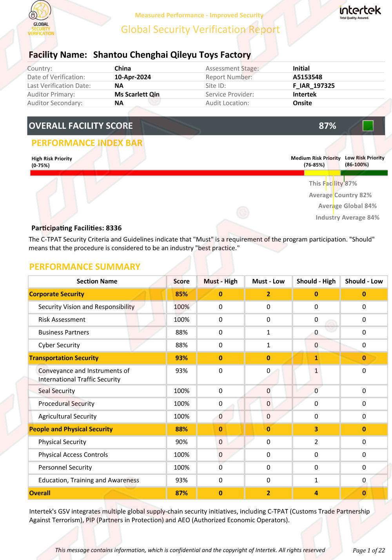
Task: Click the Seal Security row label
Action: [x=56, y=391]
